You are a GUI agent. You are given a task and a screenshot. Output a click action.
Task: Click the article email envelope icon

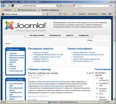(92, 73)
